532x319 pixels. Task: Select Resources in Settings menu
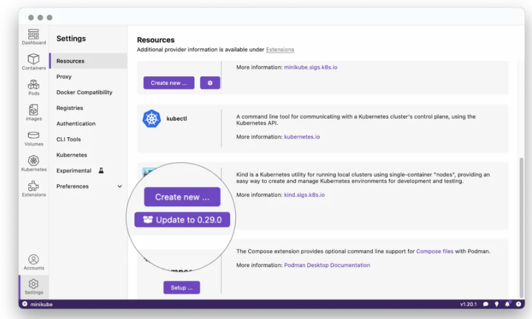88,61
